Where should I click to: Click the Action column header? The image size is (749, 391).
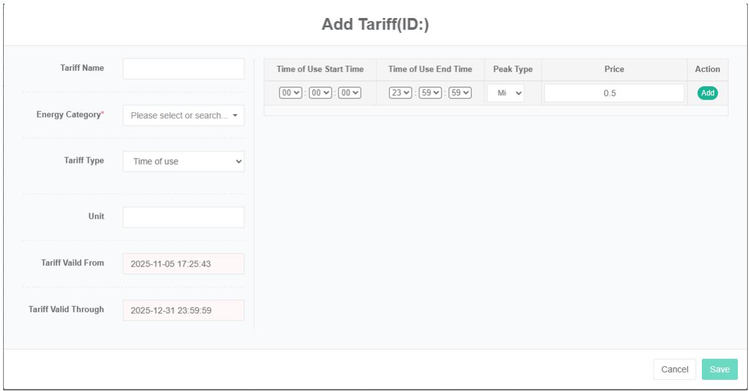(707, 69)
